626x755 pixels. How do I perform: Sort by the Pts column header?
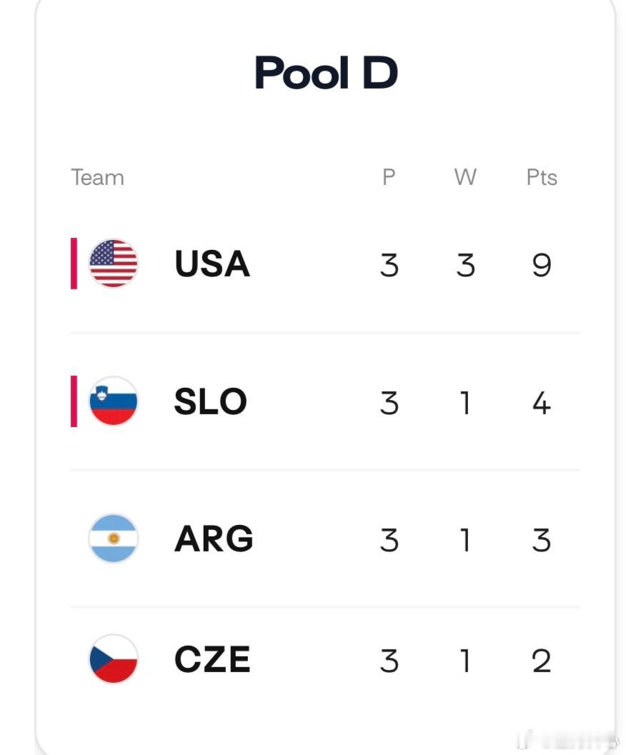542,177
